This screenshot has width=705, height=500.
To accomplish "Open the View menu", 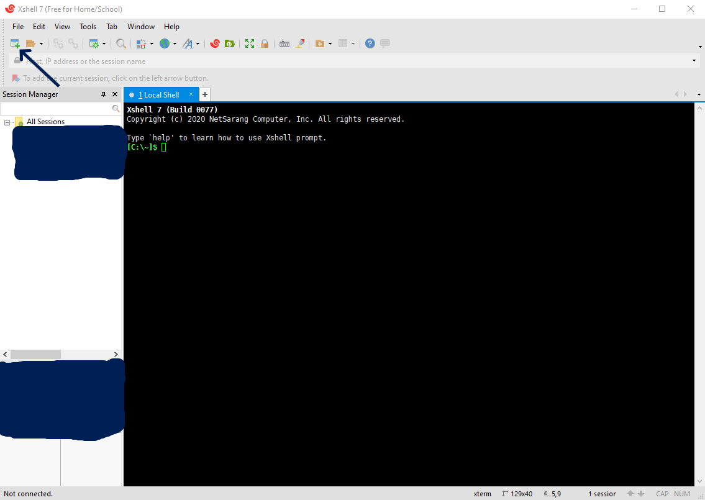I will [63, 27].
